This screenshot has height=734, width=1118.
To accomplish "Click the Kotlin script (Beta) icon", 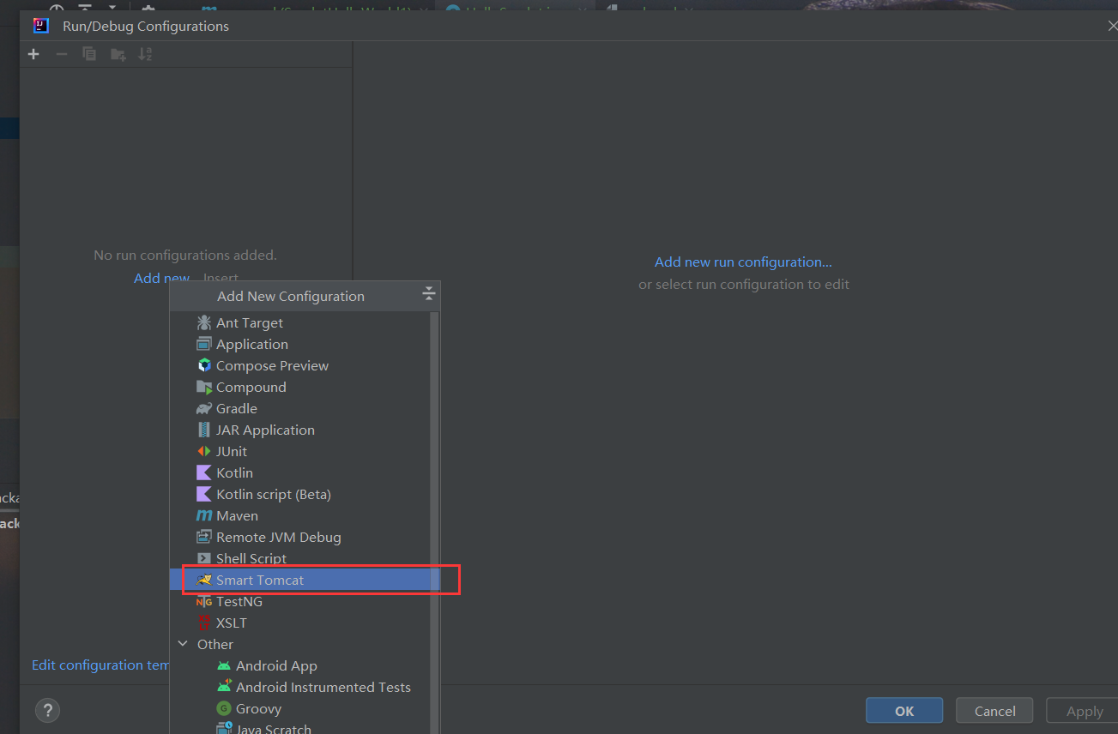I will click(x=203, y=494).
